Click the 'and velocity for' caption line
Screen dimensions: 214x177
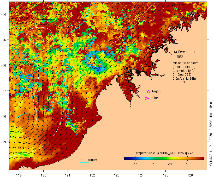pos(184,71)
